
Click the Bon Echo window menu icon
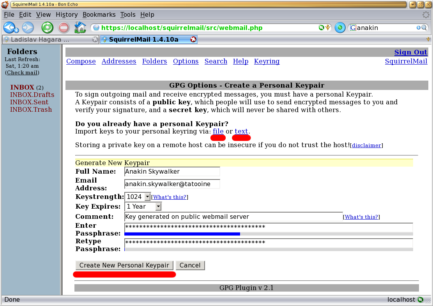point(5,4)
